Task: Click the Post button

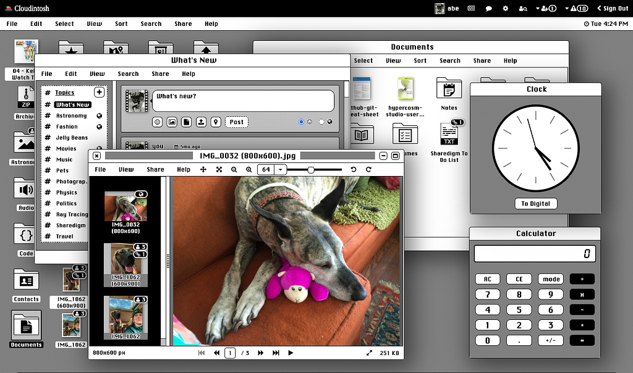Action: [237, 122]
